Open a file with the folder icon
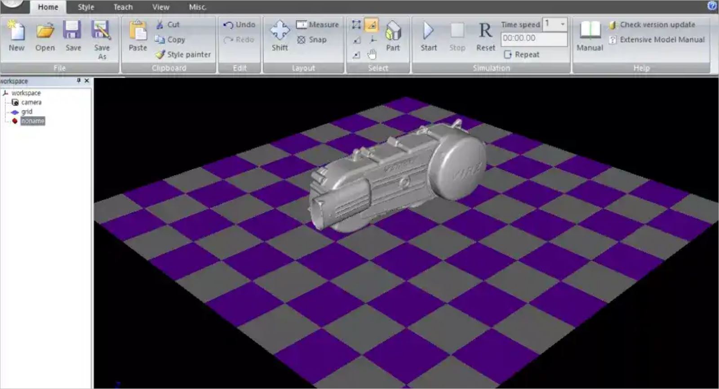719x389 pixels. click(45, 36)
